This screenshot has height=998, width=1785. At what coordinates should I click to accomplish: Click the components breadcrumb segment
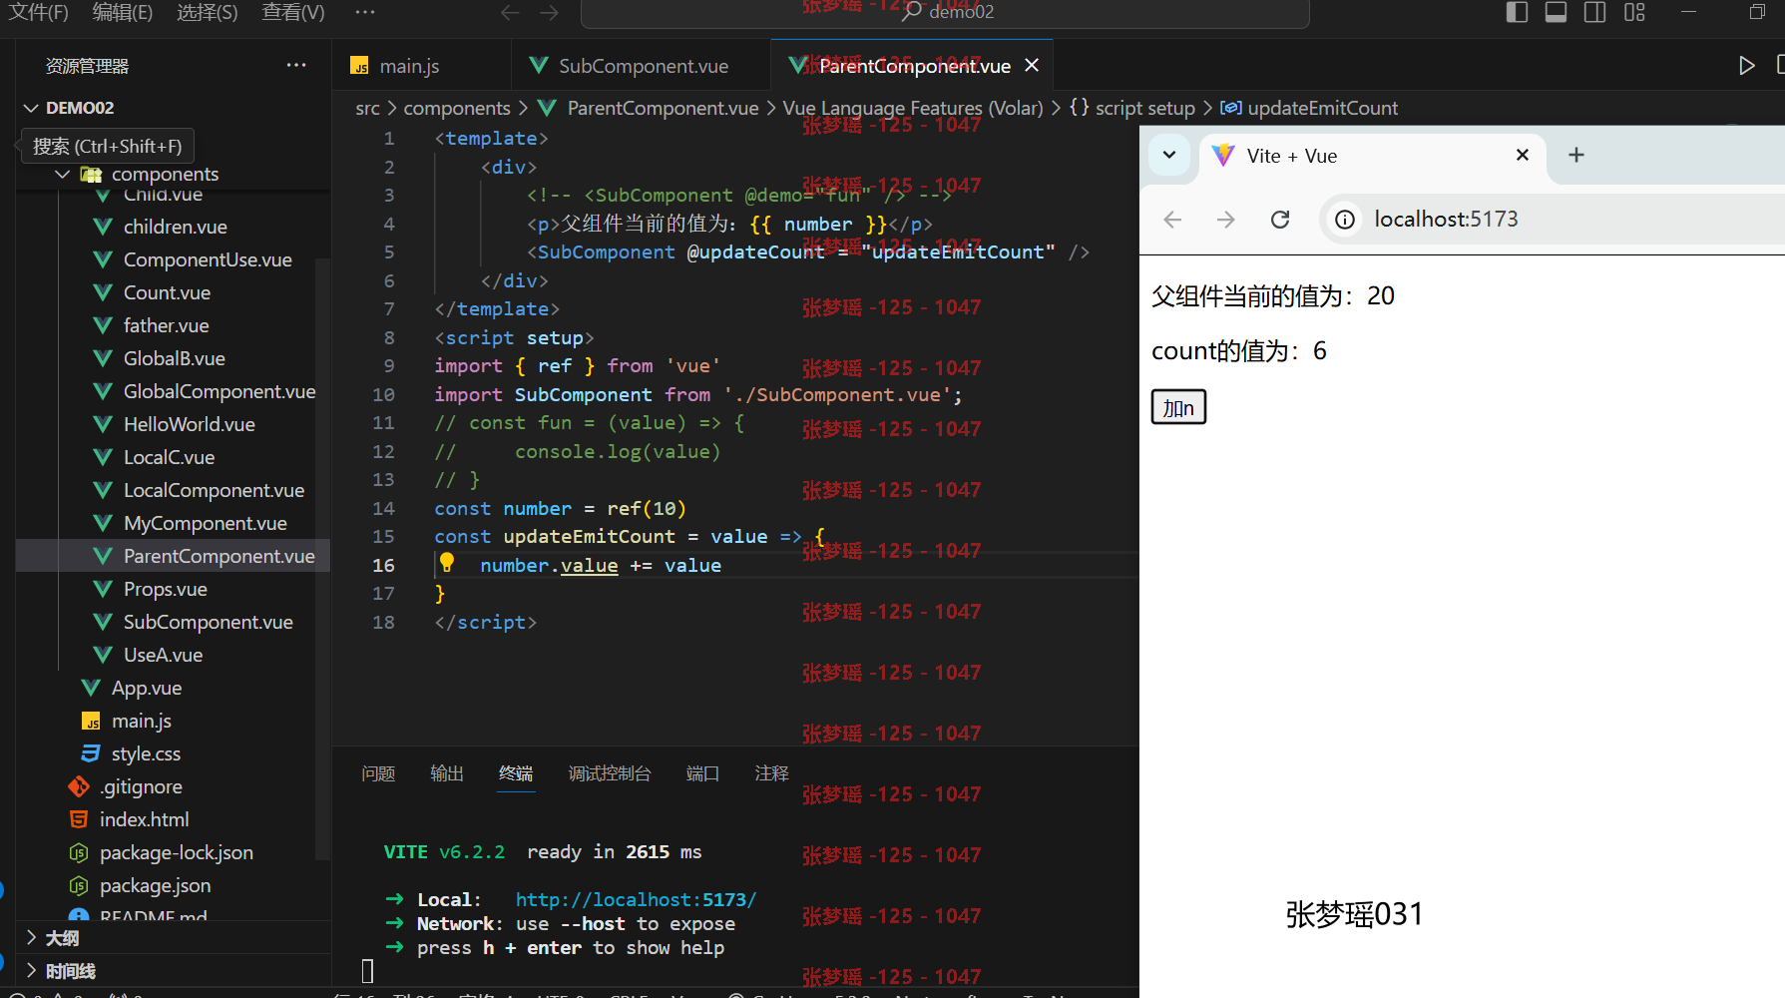(x=457, y=108)
